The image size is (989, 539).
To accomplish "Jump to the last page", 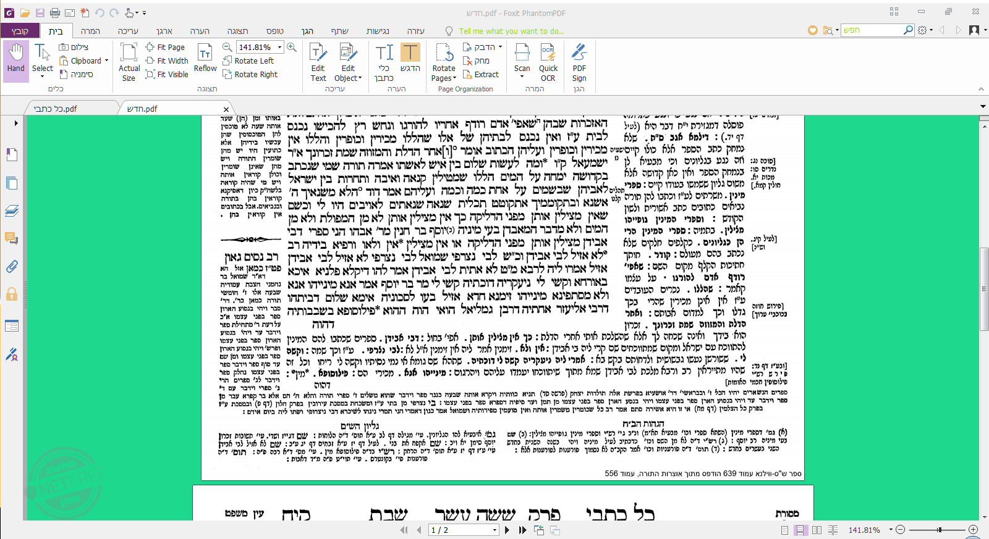I will [523, 530].
